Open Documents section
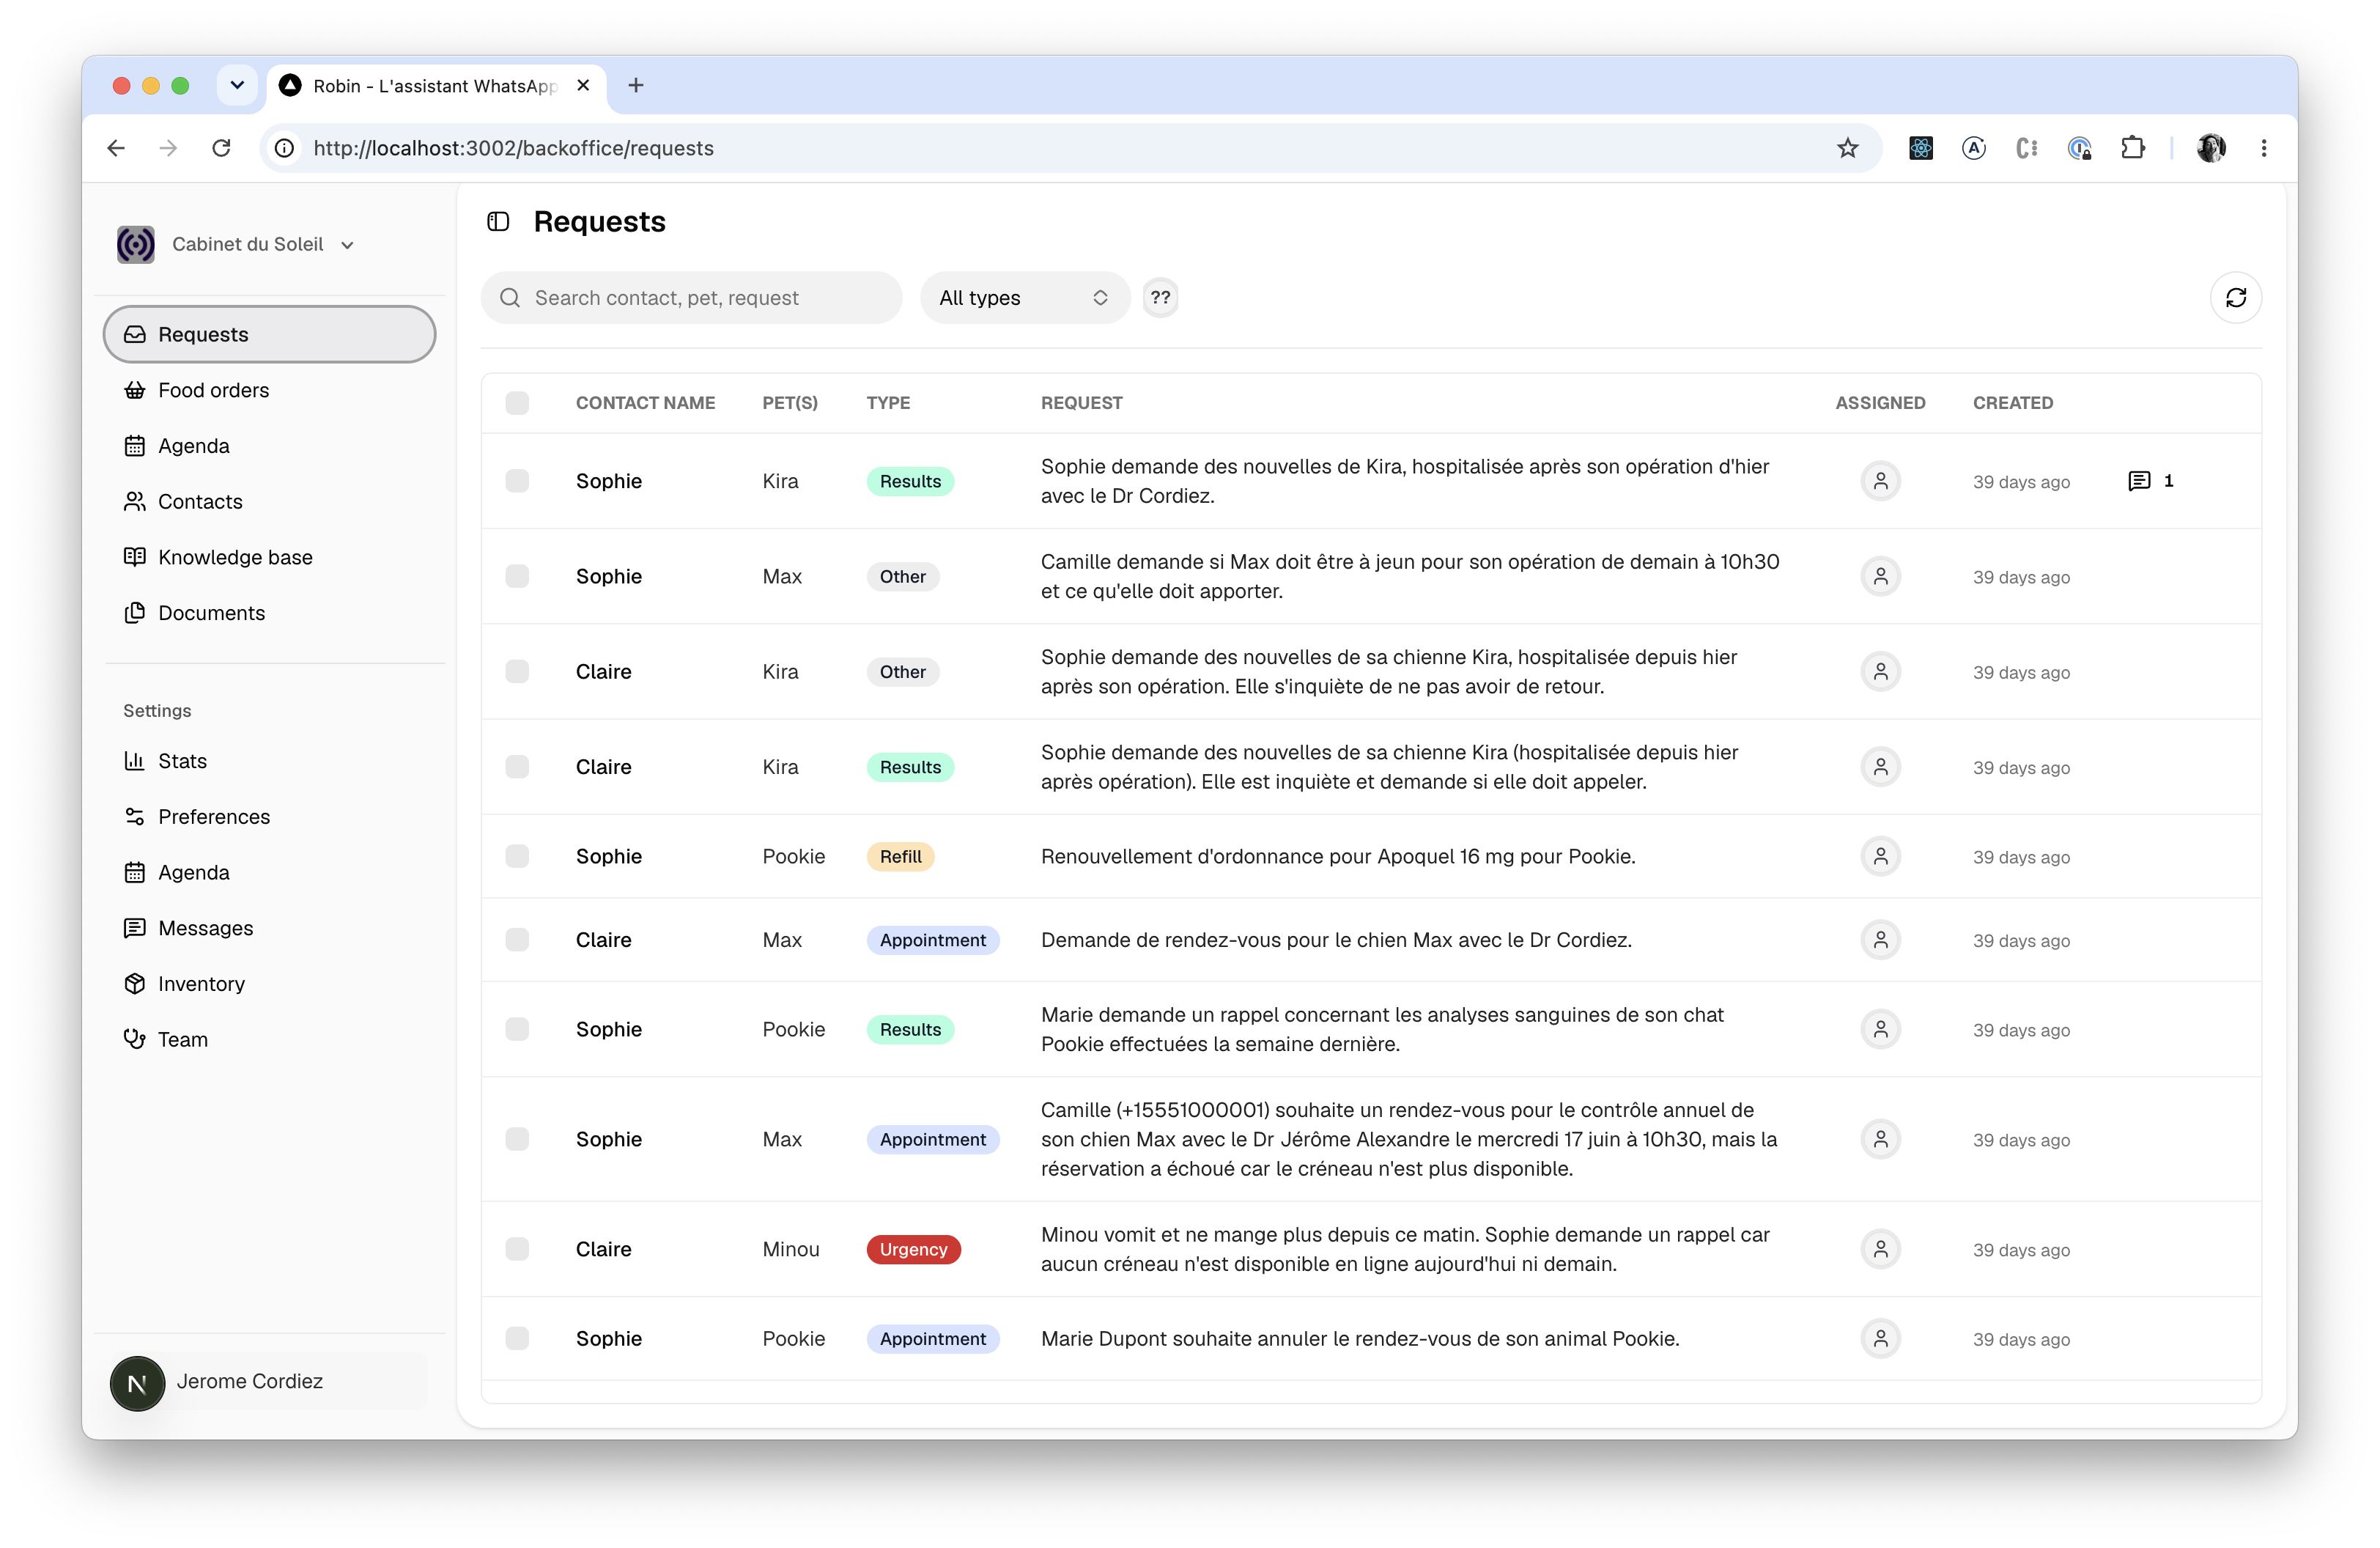This screenshot has width=2380, height=1548. pos(269,613)
